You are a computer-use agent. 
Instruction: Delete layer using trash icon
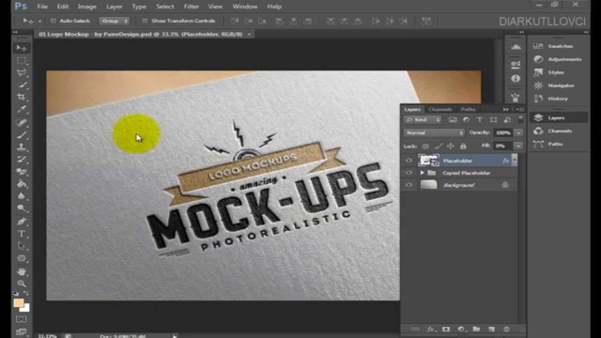tap(506, 329)
